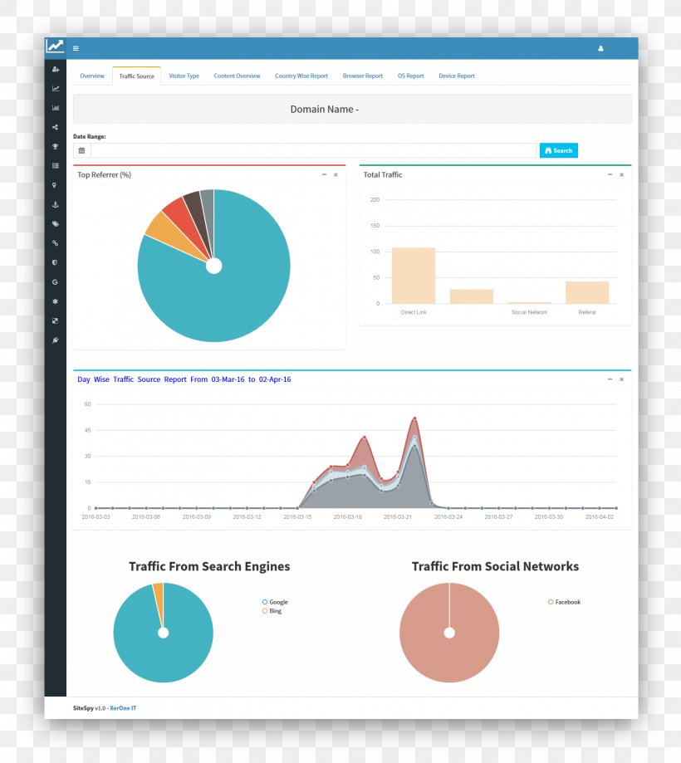Click the 'Domain Name -' heading
681x763 pixels.
[x=325, y=109]
